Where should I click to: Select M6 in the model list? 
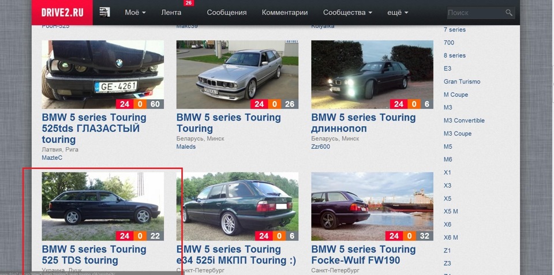point(448,159)
